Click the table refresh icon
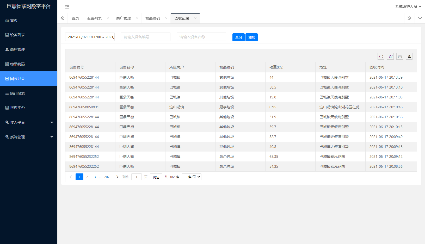Image resolution: width=425 pixels, height=244 pixels. (x=381, y=56)
